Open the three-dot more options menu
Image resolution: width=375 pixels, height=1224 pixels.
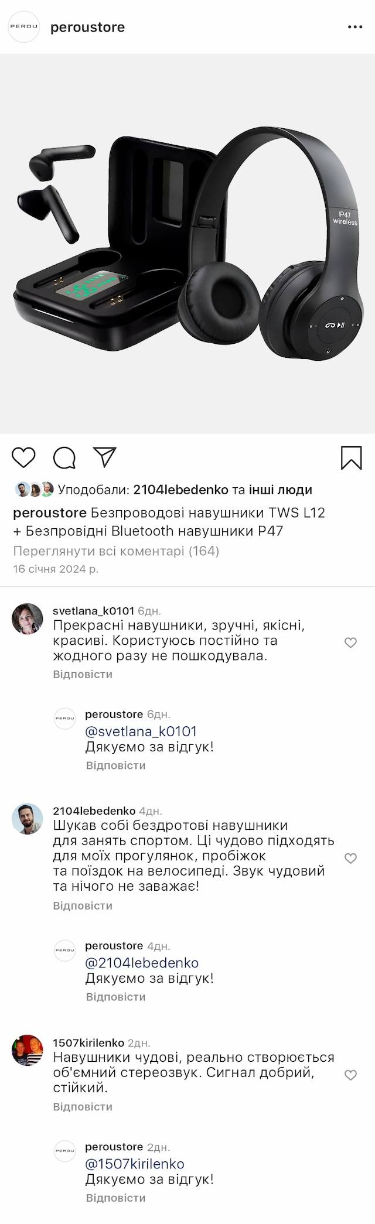(x=355, y=27)
